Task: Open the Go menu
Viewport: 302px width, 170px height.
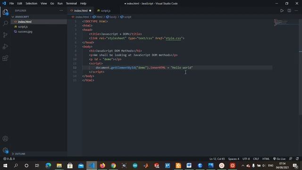Action: click(52, 3)
